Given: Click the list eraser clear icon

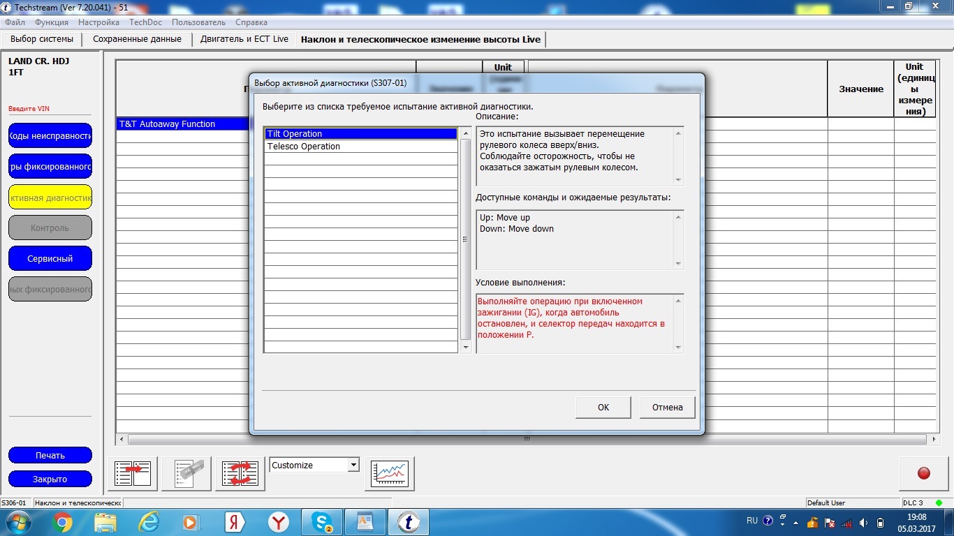Looking at the screenshot, I should coord(186,474).
